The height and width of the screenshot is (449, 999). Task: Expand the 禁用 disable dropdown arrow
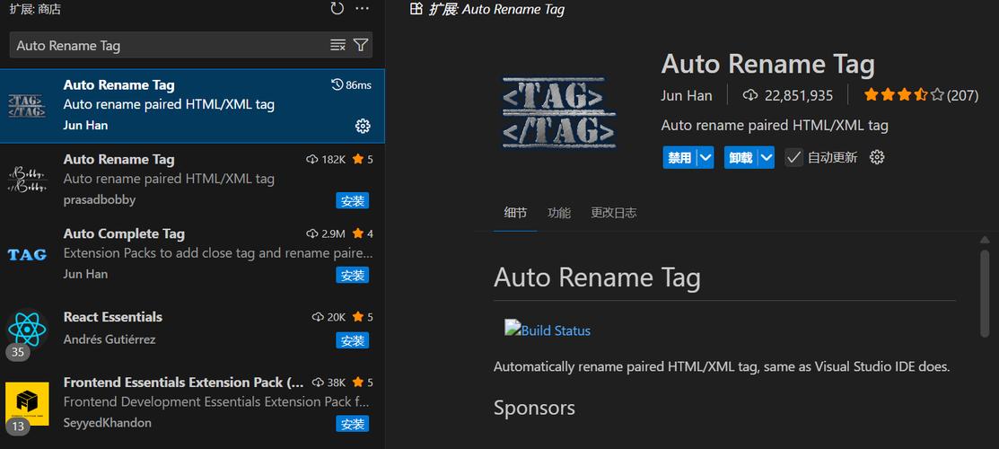pos(705,157)
